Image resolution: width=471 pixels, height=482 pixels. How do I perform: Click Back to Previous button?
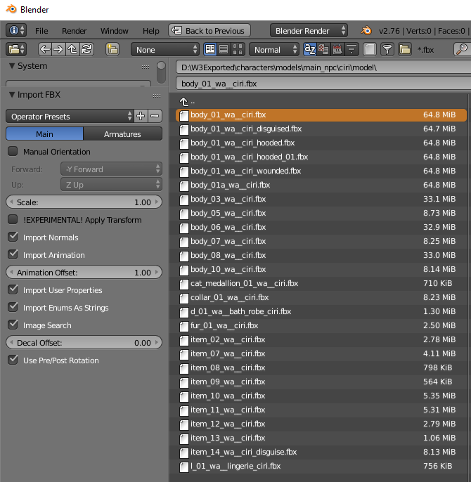click(x=209, y=30)
